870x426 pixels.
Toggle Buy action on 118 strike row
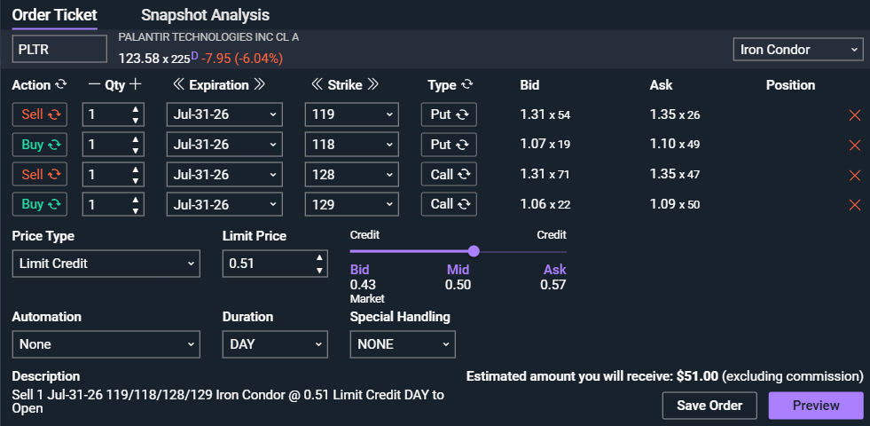coord(39,145)
